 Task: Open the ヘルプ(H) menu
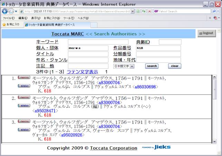coord(83,18)
